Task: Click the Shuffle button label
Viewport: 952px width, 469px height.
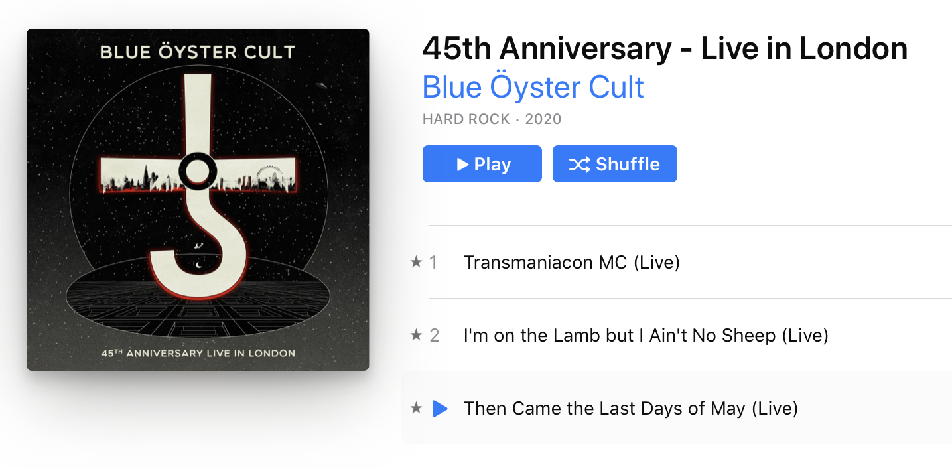Action: (628, 164)
